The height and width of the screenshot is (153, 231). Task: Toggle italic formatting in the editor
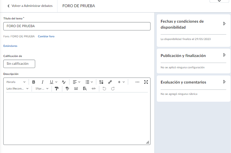pos(43,82)
